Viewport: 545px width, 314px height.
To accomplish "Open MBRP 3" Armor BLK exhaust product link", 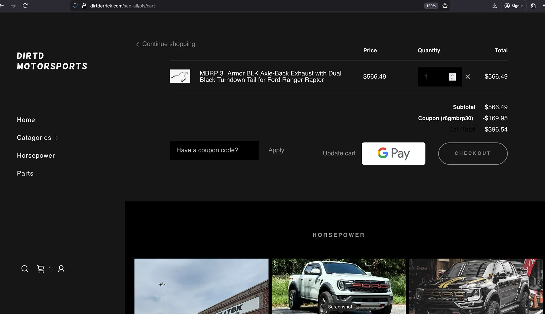I will point(270,77).
